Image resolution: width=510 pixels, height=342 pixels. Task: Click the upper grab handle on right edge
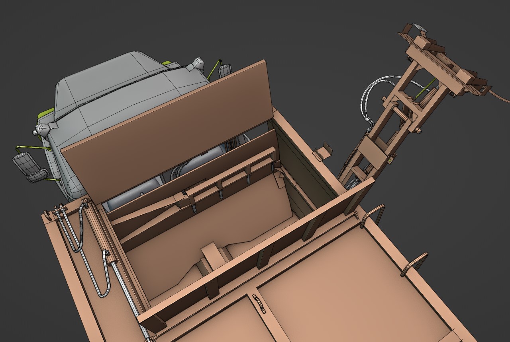click(x=373, y=215)
